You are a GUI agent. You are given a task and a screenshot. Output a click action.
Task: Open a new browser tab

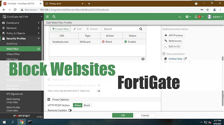point(89,4)
